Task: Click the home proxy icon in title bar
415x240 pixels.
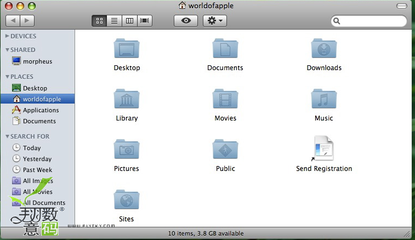Action: coord(182,5)
